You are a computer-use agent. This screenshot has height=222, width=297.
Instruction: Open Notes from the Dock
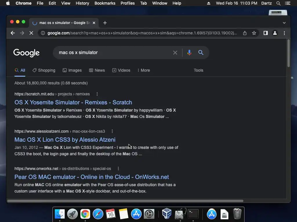click(124, 214)
